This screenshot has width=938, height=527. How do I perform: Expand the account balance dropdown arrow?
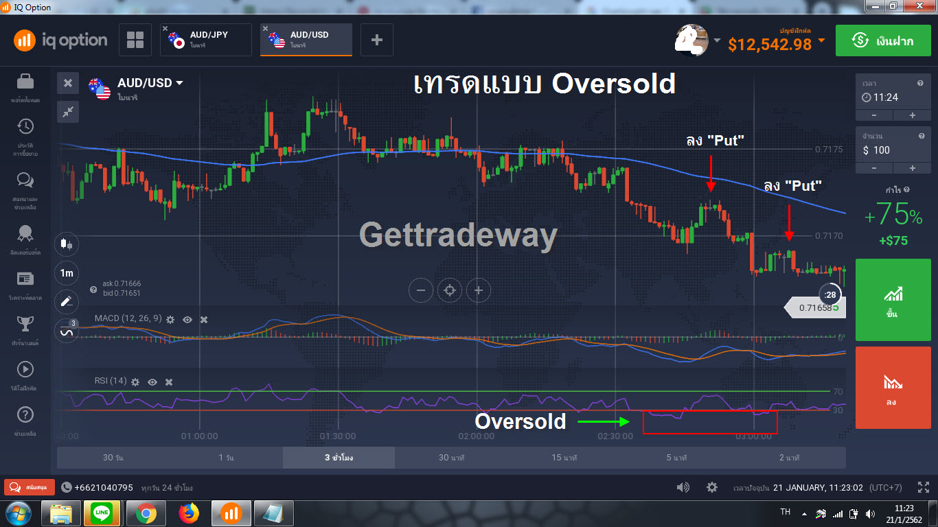point(821,40)
